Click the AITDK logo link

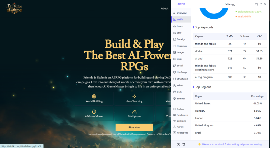point(181,4)
